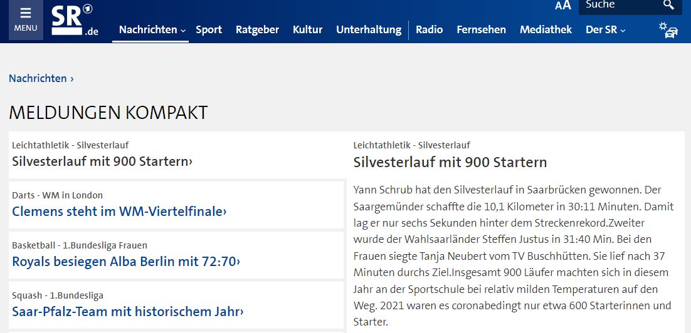691x333 pixels.
Task: Click the SR.de logo
Action: pos(74,20)
